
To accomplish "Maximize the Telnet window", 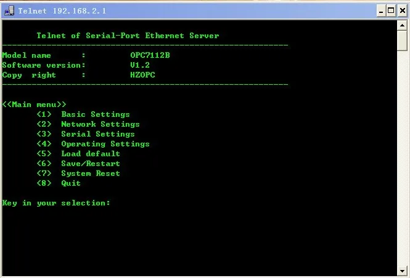I will pyautogui.click(x=391, y=11).
